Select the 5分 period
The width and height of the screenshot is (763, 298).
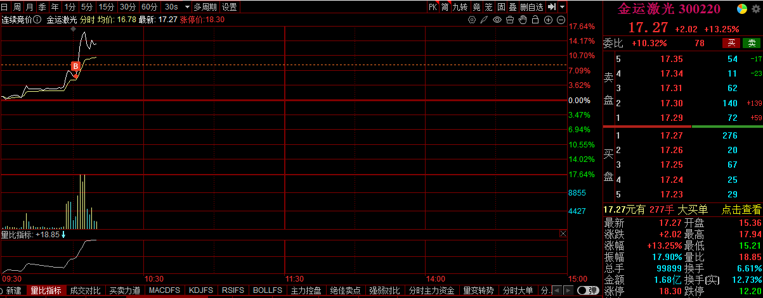coord(86,7)
